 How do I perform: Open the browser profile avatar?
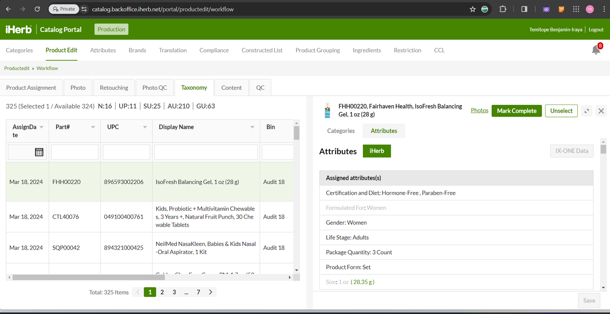pyautogui.click(x=590, y=9)
